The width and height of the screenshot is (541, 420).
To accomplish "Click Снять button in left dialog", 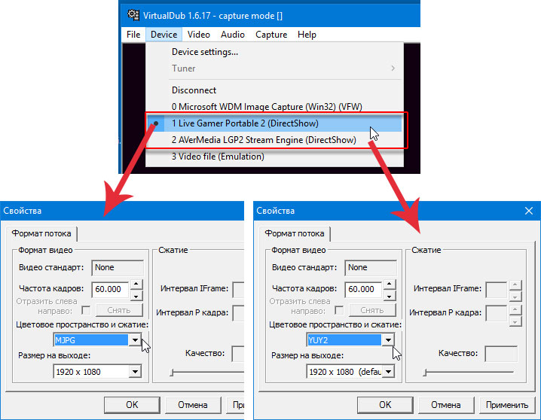I will coord(119,310).
